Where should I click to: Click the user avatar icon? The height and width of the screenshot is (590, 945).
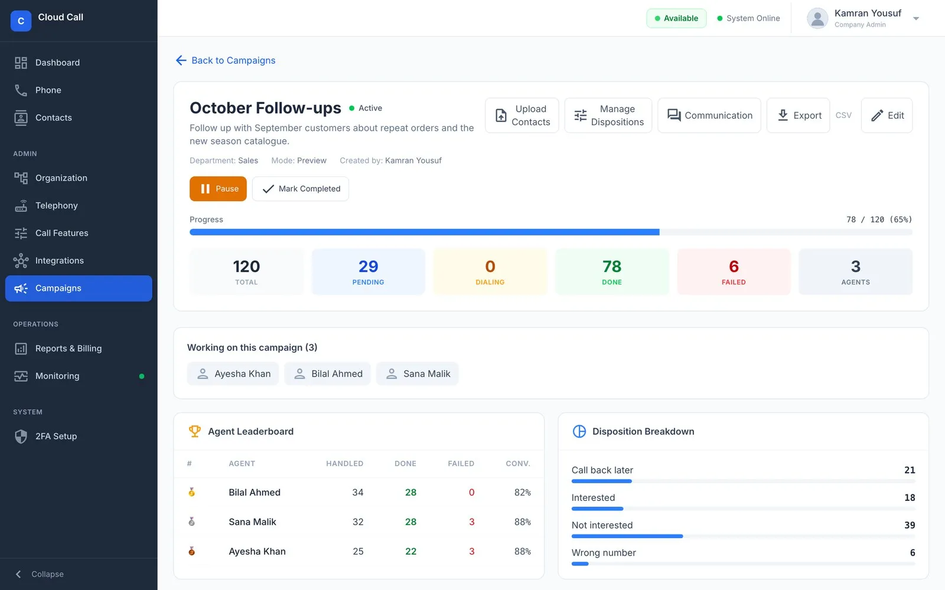(817, 18)
